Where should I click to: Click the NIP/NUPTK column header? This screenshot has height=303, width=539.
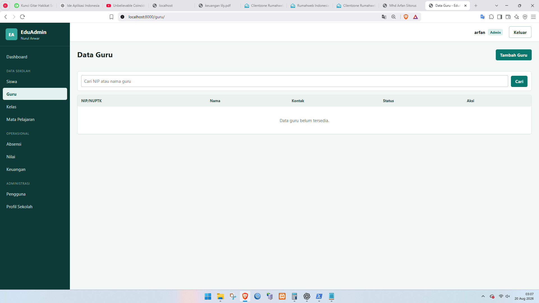(92, 101)
